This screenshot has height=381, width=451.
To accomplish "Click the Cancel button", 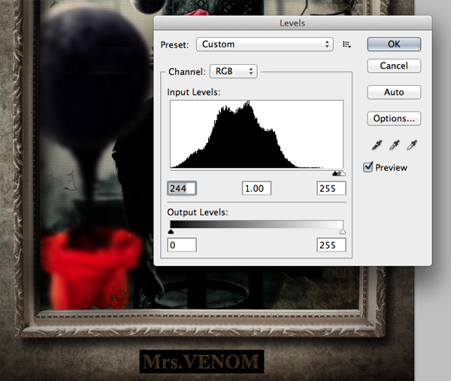I will tap(394, 66).
